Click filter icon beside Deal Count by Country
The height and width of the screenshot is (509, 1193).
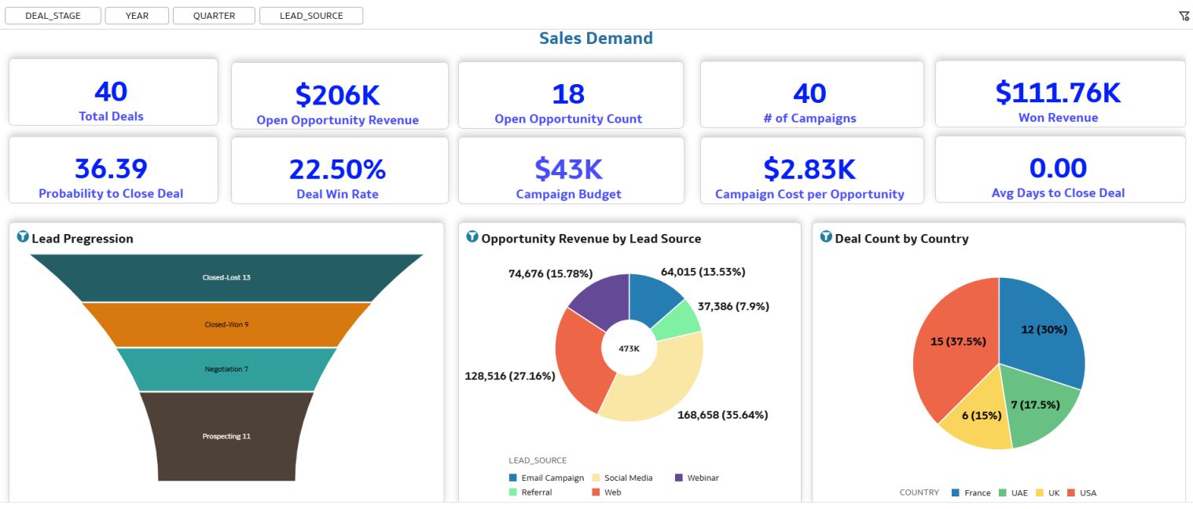[826, 236]
